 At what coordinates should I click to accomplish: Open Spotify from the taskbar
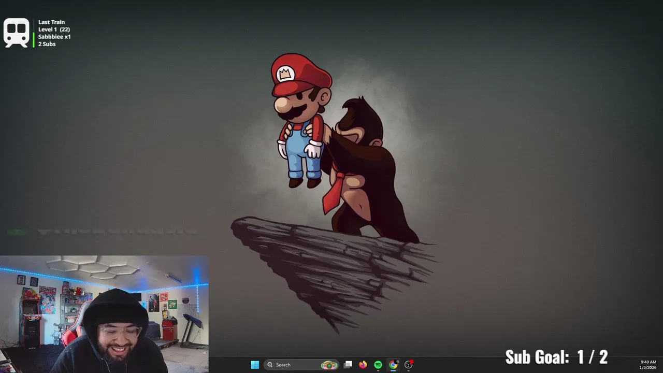[x=378, y=365]
